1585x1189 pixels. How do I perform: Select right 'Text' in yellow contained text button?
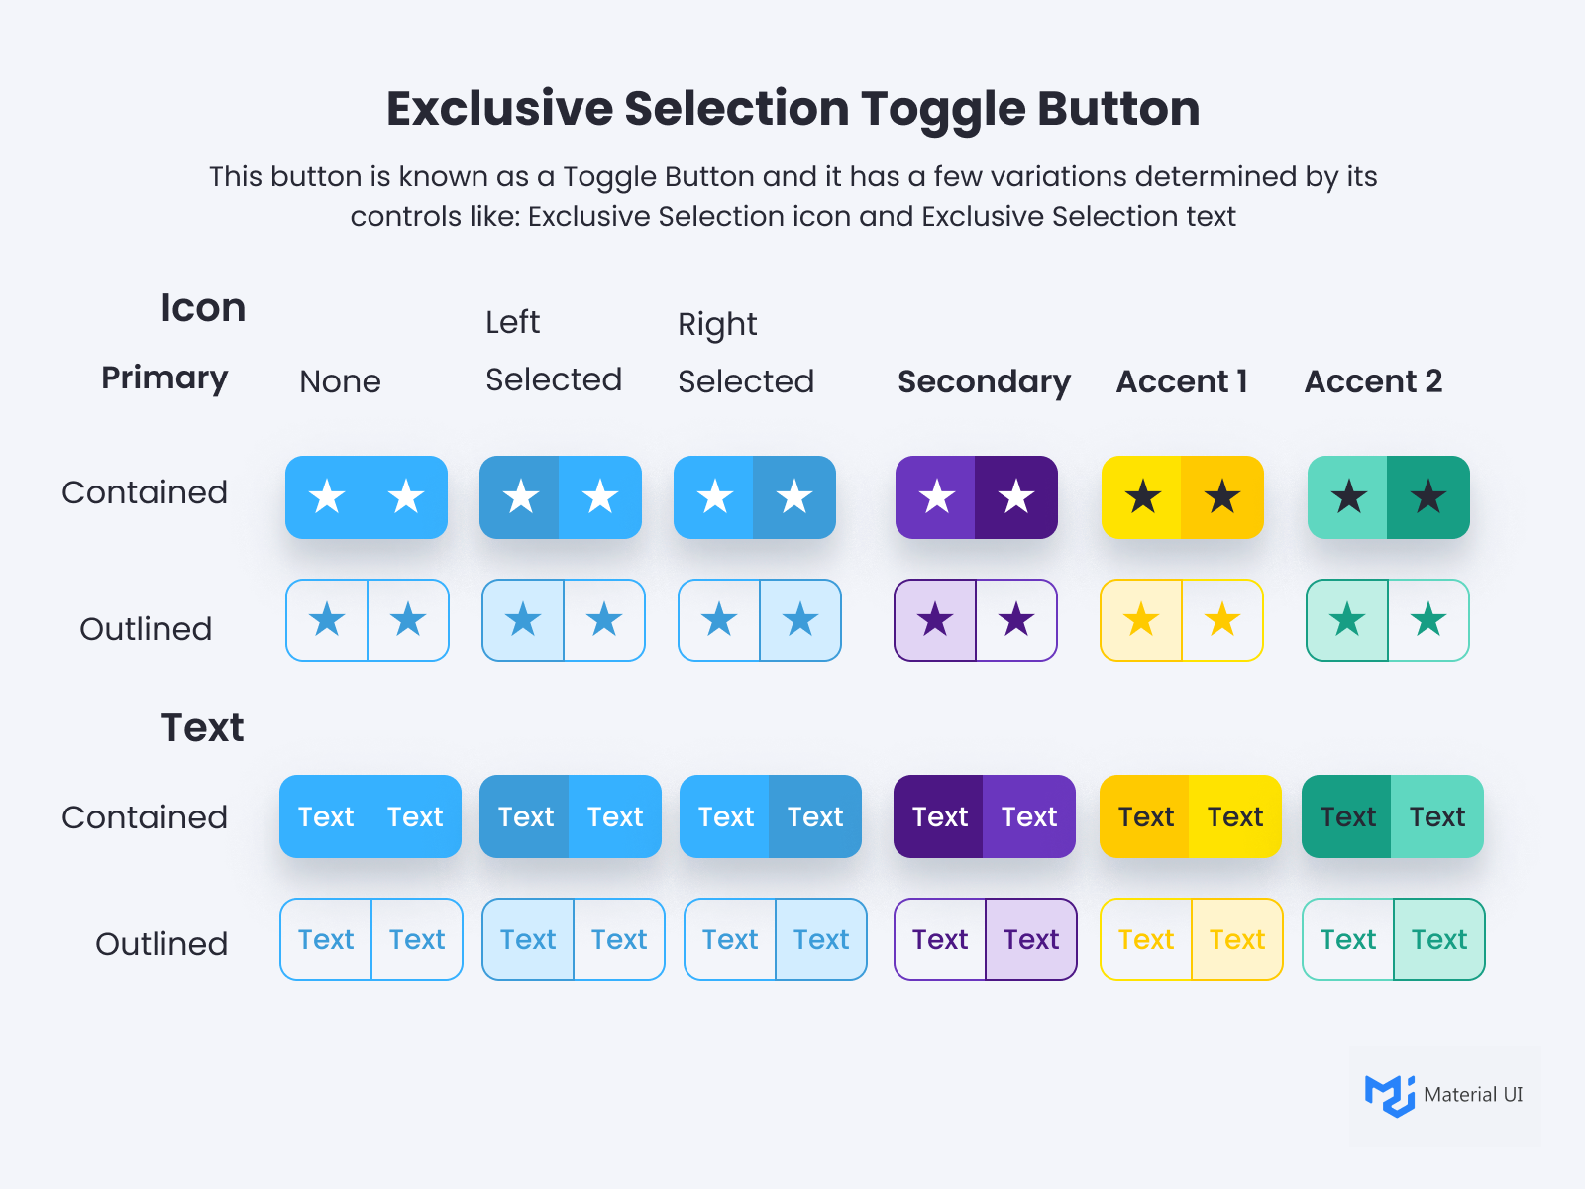pos(1235,817)
